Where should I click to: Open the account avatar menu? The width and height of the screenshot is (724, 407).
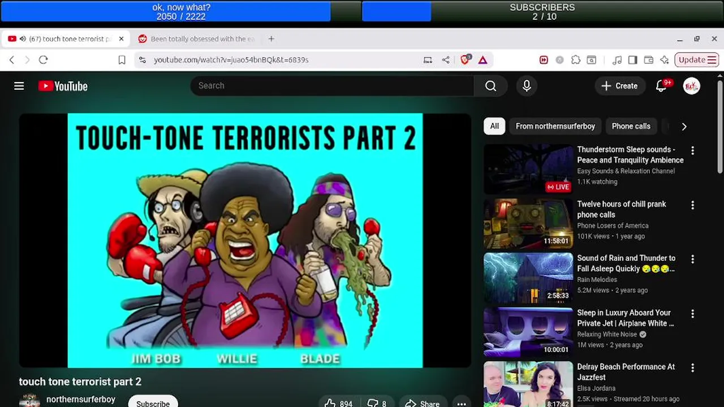pos(691,86)
